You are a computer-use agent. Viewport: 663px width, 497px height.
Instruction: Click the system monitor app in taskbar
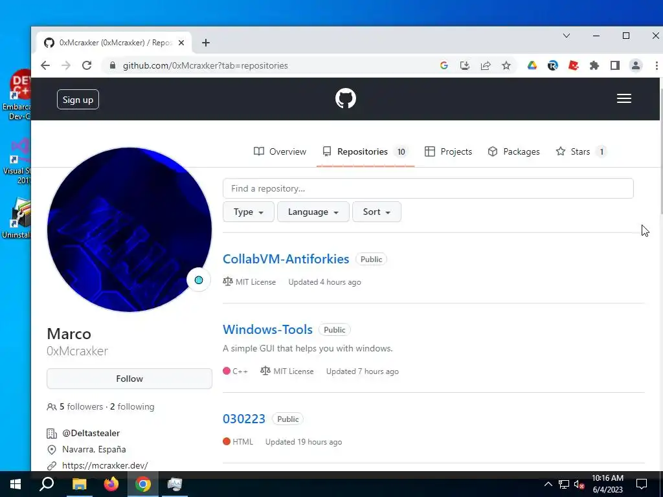[x=174, y=484]
